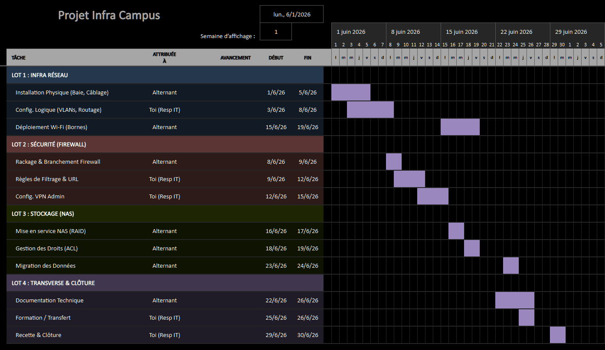Select the TÂCHE column header
Viewport: 605px width, 350px height.
(19, 58)
